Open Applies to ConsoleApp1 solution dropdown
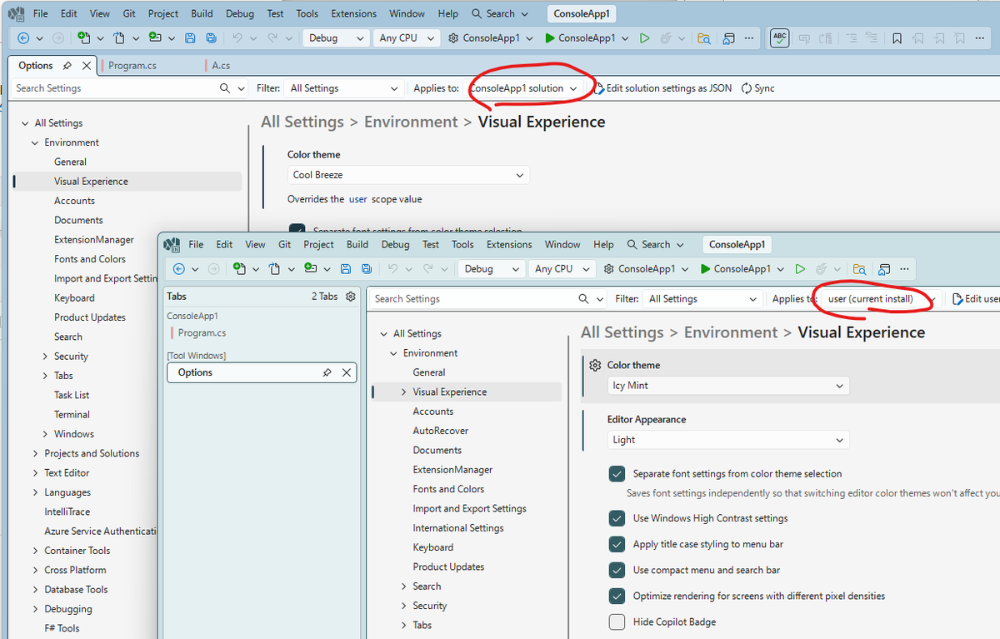 coord(525,88)
